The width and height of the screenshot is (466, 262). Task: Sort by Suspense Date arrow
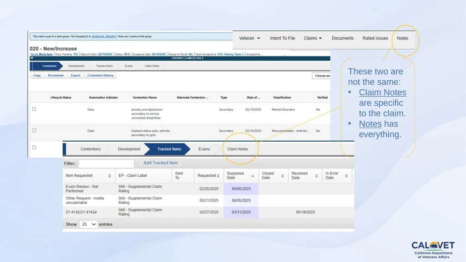coord(253,176)
